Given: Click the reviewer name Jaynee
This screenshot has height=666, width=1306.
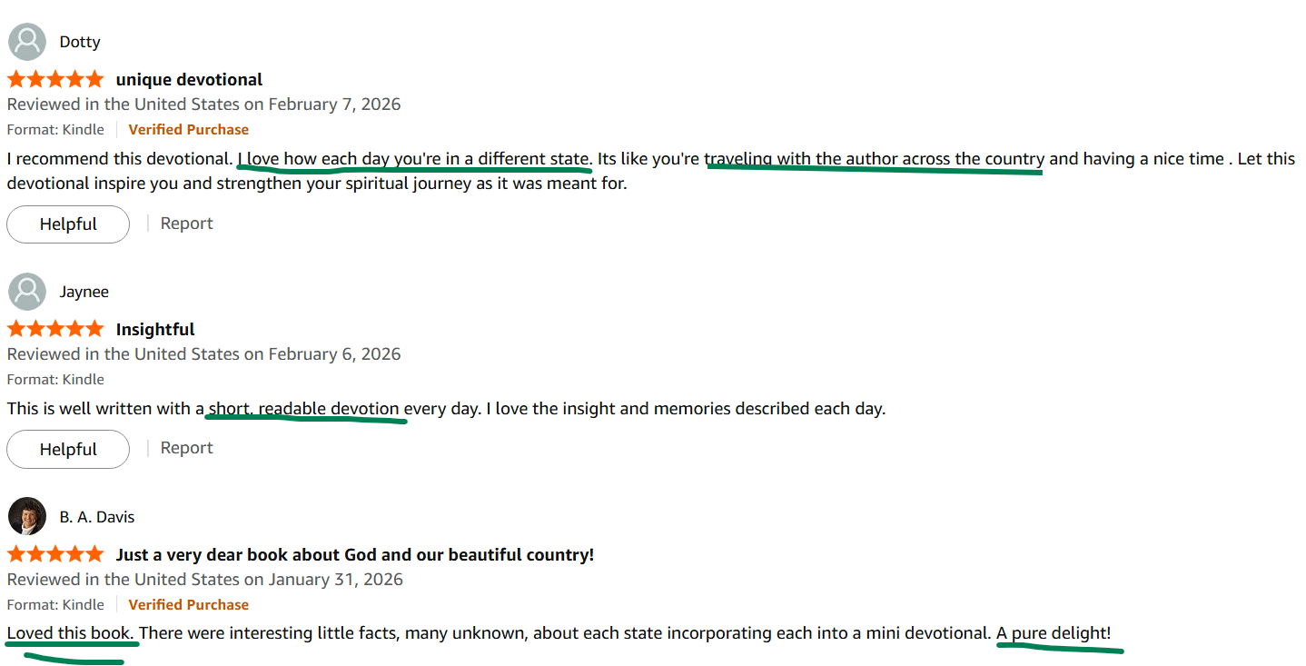Looking at the screenshot, I should point(84,292).
